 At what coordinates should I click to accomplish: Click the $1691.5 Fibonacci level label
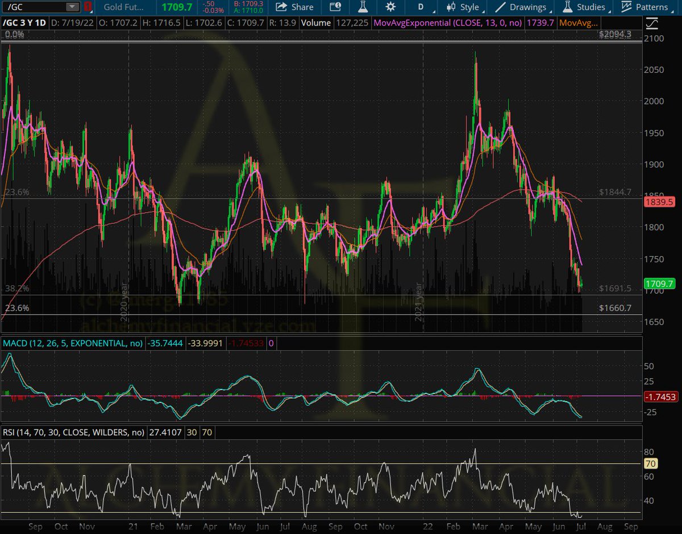pyautogui.click(x=615, y=289)
